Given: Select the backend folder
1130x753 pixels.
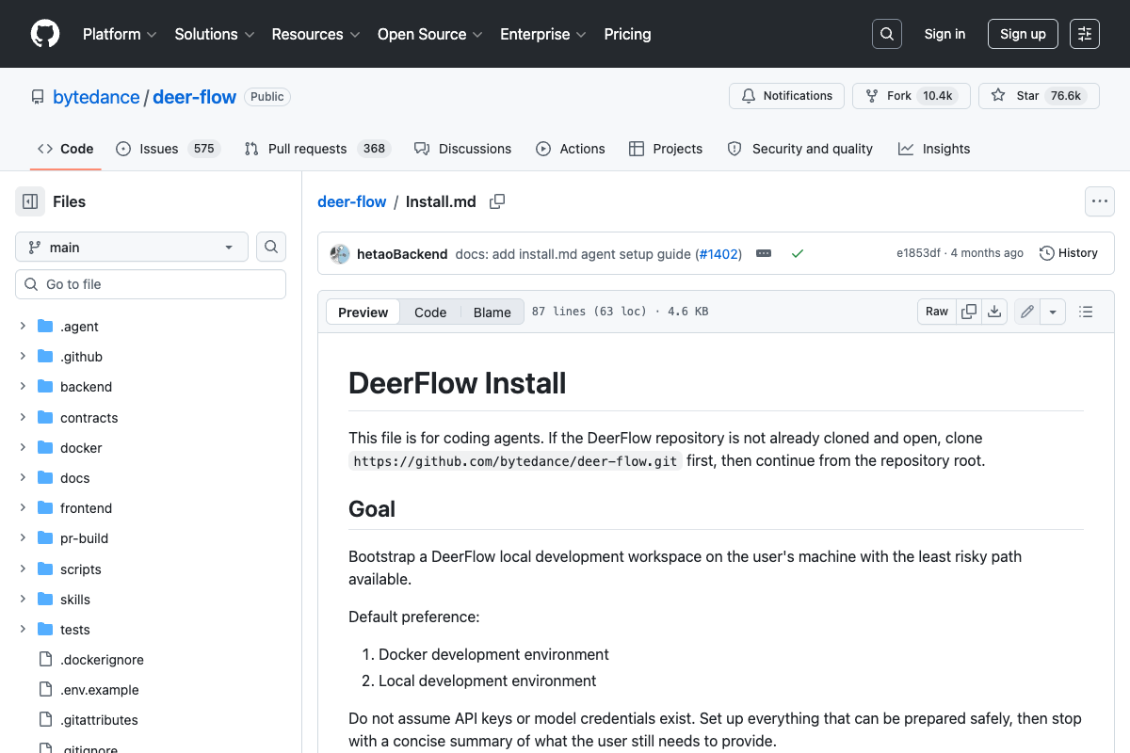Looking at the screenshot, I should [x=86, y=387].
